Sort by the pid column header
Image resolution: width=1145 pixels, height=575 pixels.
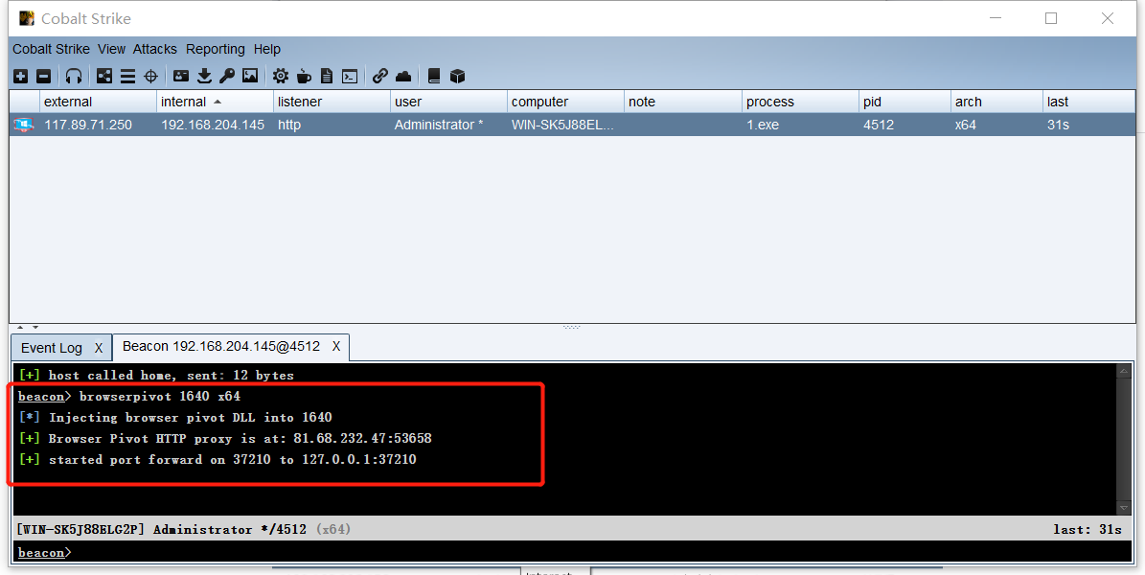[x=905, y=102]
